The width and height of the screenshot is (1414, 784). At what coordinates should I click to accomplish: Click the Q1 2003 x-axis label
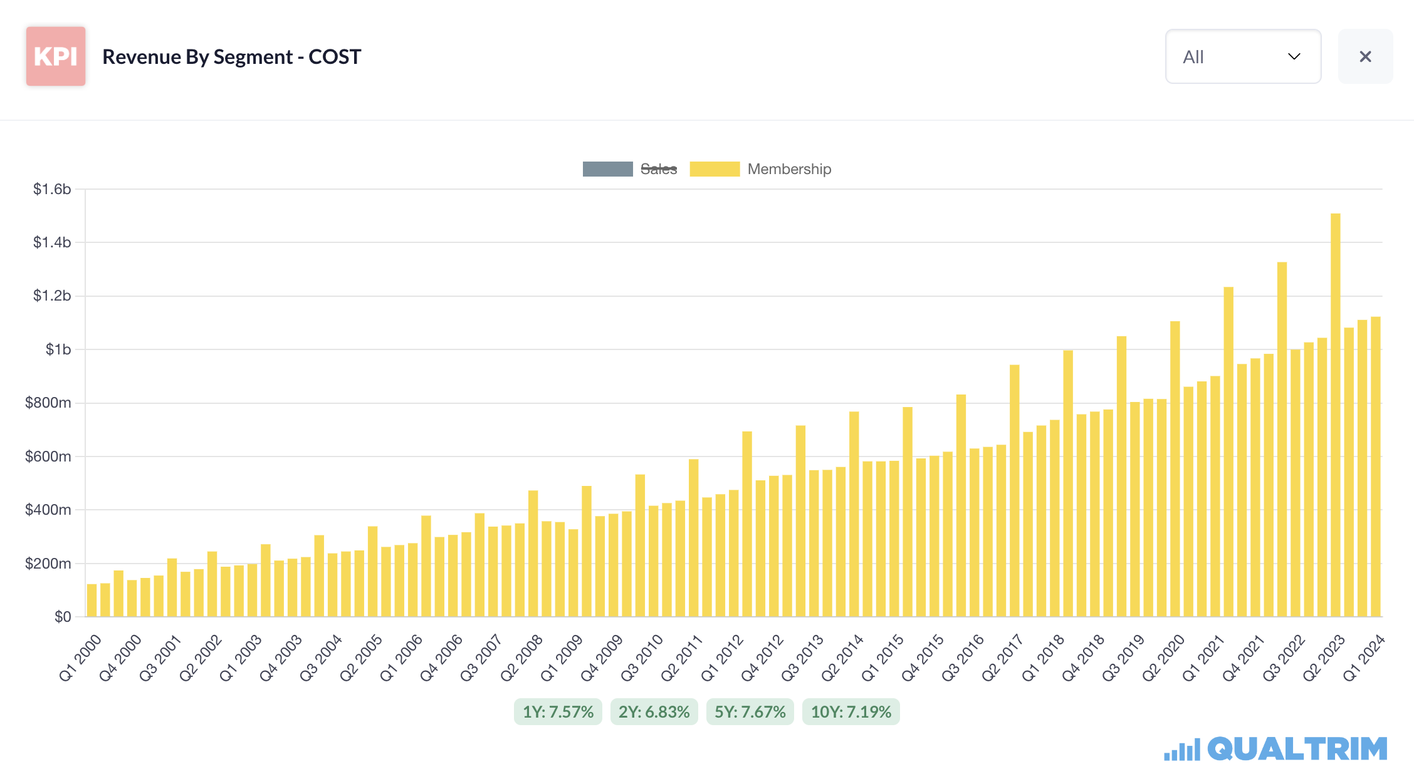pyautogui.click(x=240, y=658)
